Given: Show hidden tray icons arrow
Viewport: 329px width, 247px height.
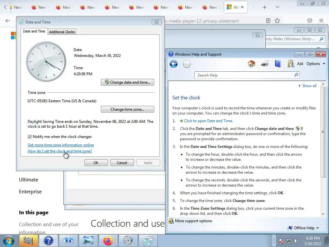Looking at the screenshot, I should point(273,241).
